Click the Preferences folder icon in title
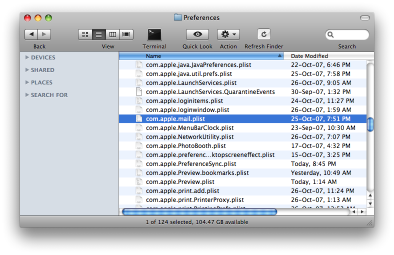Image resolution: width=394 pixels, height=255 pixels. 178,17
